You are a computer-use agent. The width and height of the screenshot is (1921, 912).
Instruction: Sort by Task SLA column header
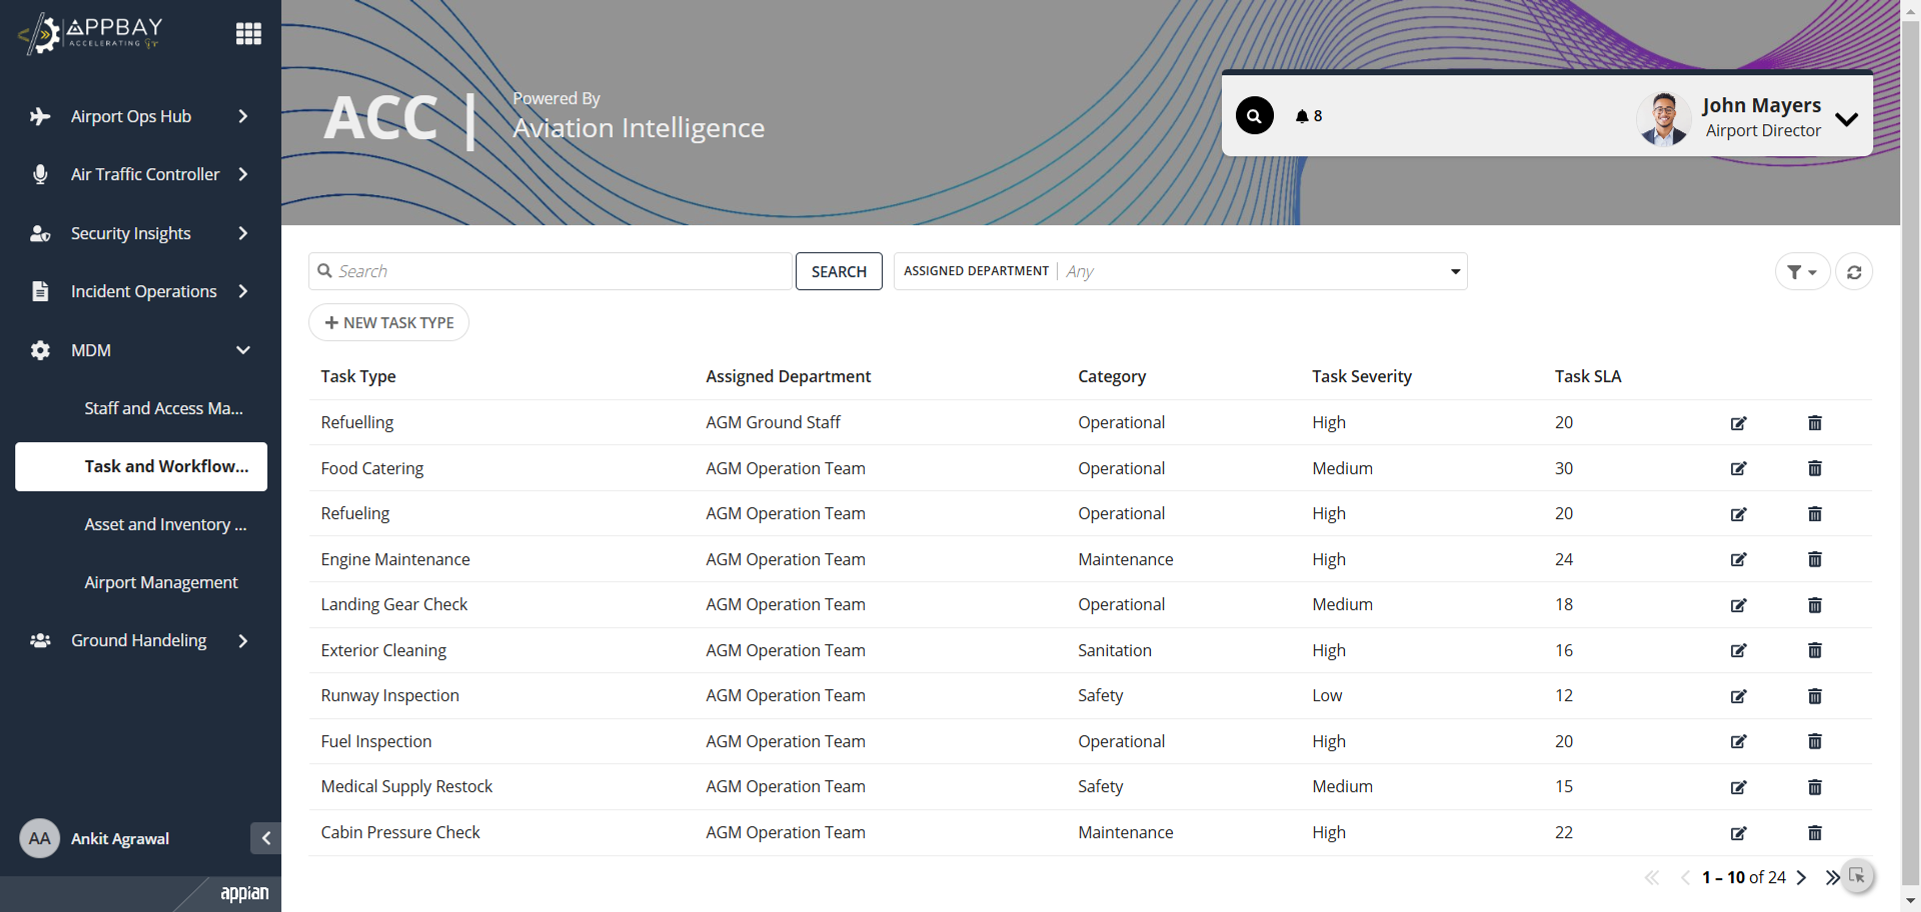pos(1588,376)
